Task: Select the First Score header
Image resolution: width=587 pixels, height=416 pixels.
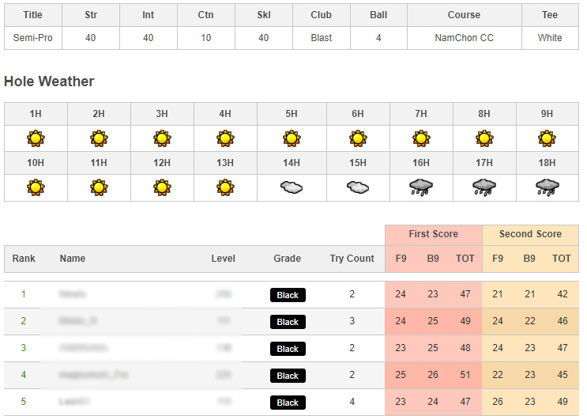Action: tap(433, 234)
